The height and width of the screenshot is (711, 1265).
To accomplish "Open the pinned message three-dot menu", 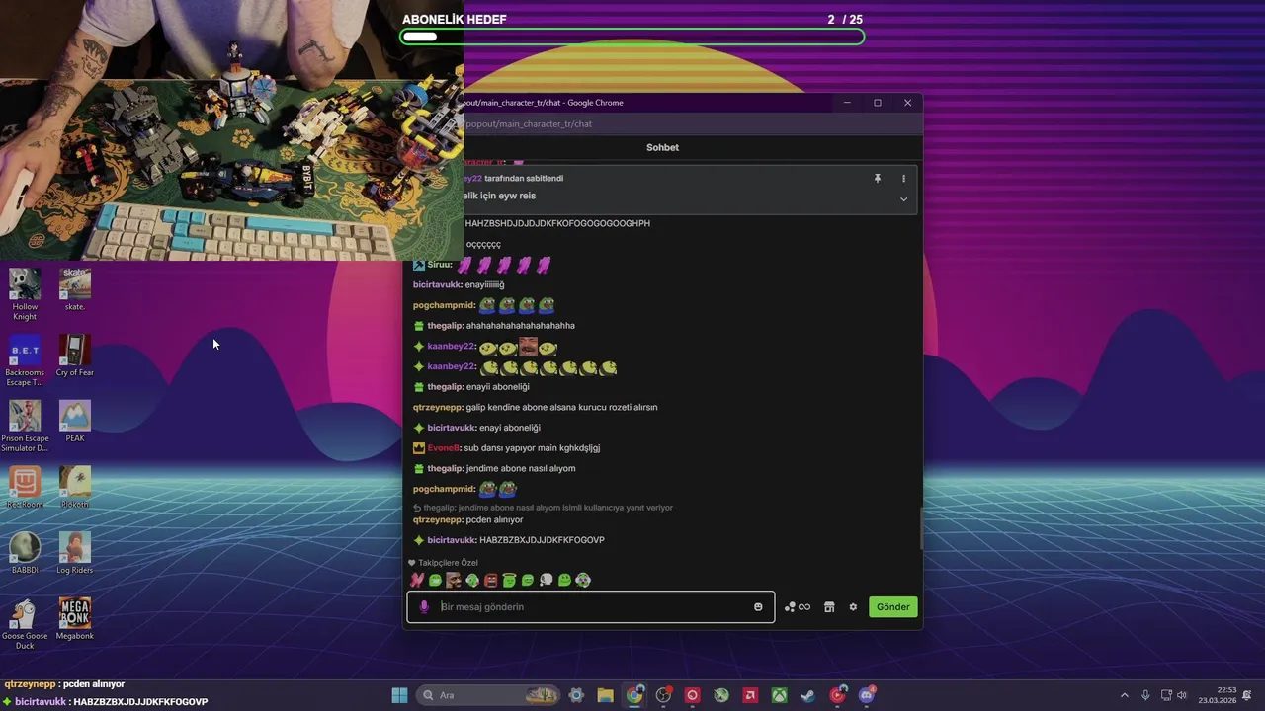I will point(903,179).
